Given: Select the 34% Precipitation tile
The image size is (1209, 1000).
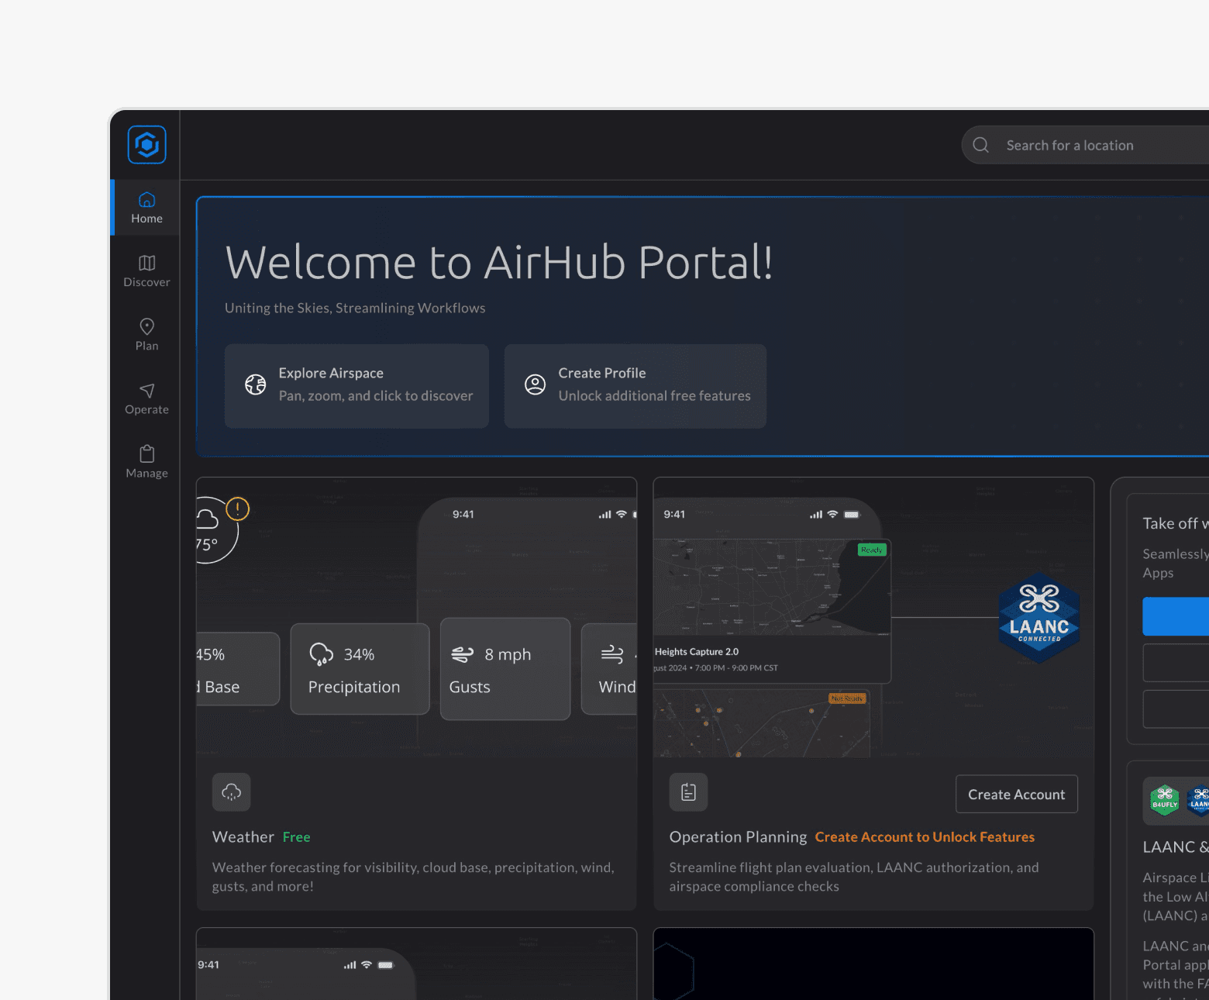Looking at the screenshot, I should [x=360, y=669].
